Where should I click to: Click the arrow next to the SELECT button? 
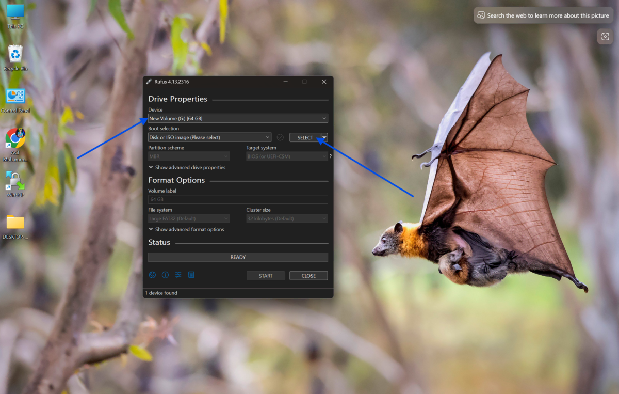click(324, 137)
